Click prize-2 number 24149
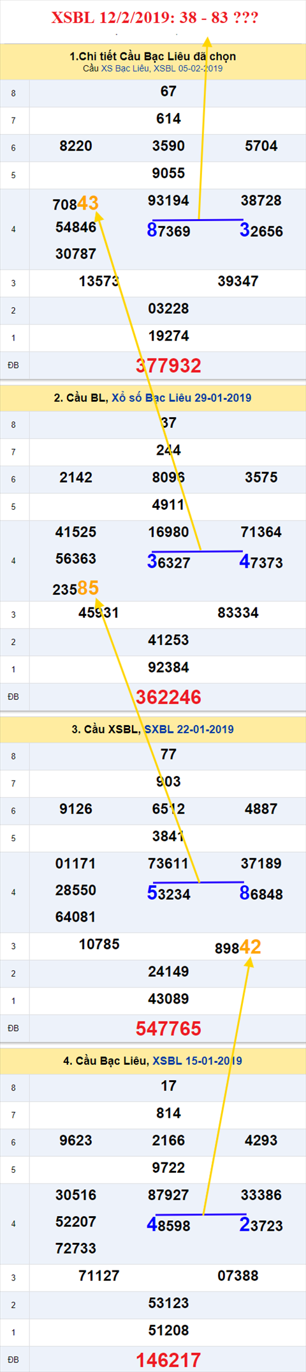 (x=168, y=972)
